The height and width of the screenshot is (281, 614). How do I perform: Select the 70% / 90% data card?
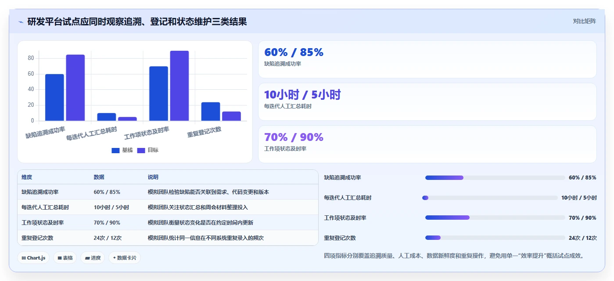(x=427, y=144)
